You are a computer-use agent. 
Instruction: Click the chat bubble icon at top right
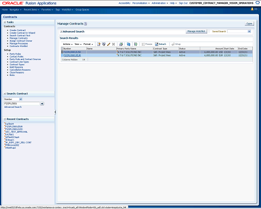click(257, 3)
